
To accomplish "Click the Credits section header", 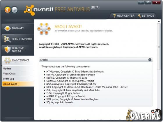I will click(x=96, y=60).
